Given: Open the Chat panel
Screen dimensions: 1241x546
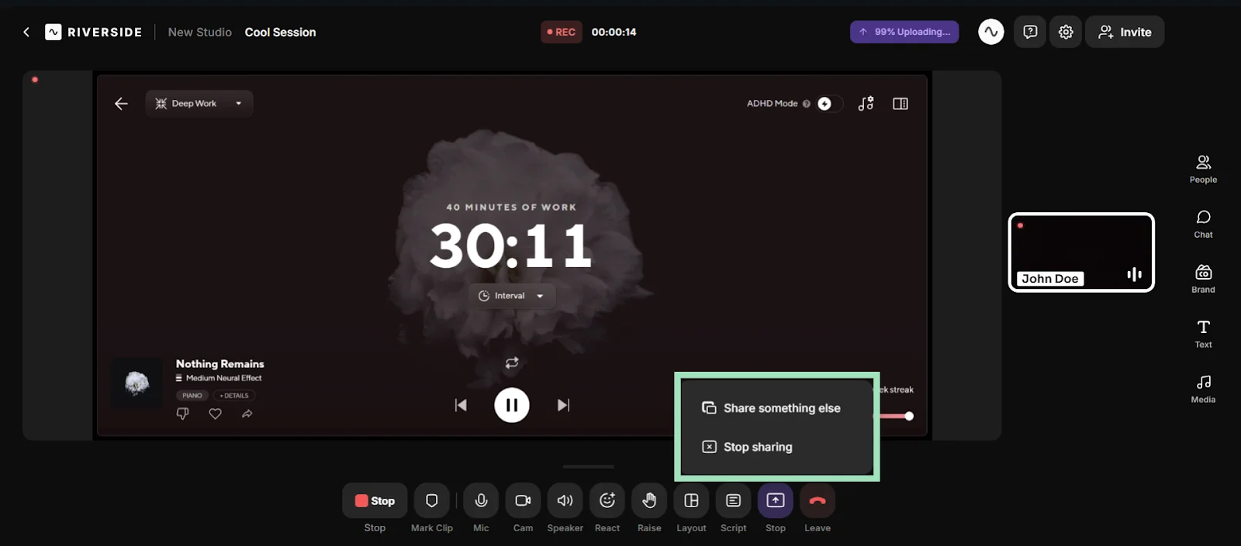Looking at the screenshot, I should pos(1203,224).
